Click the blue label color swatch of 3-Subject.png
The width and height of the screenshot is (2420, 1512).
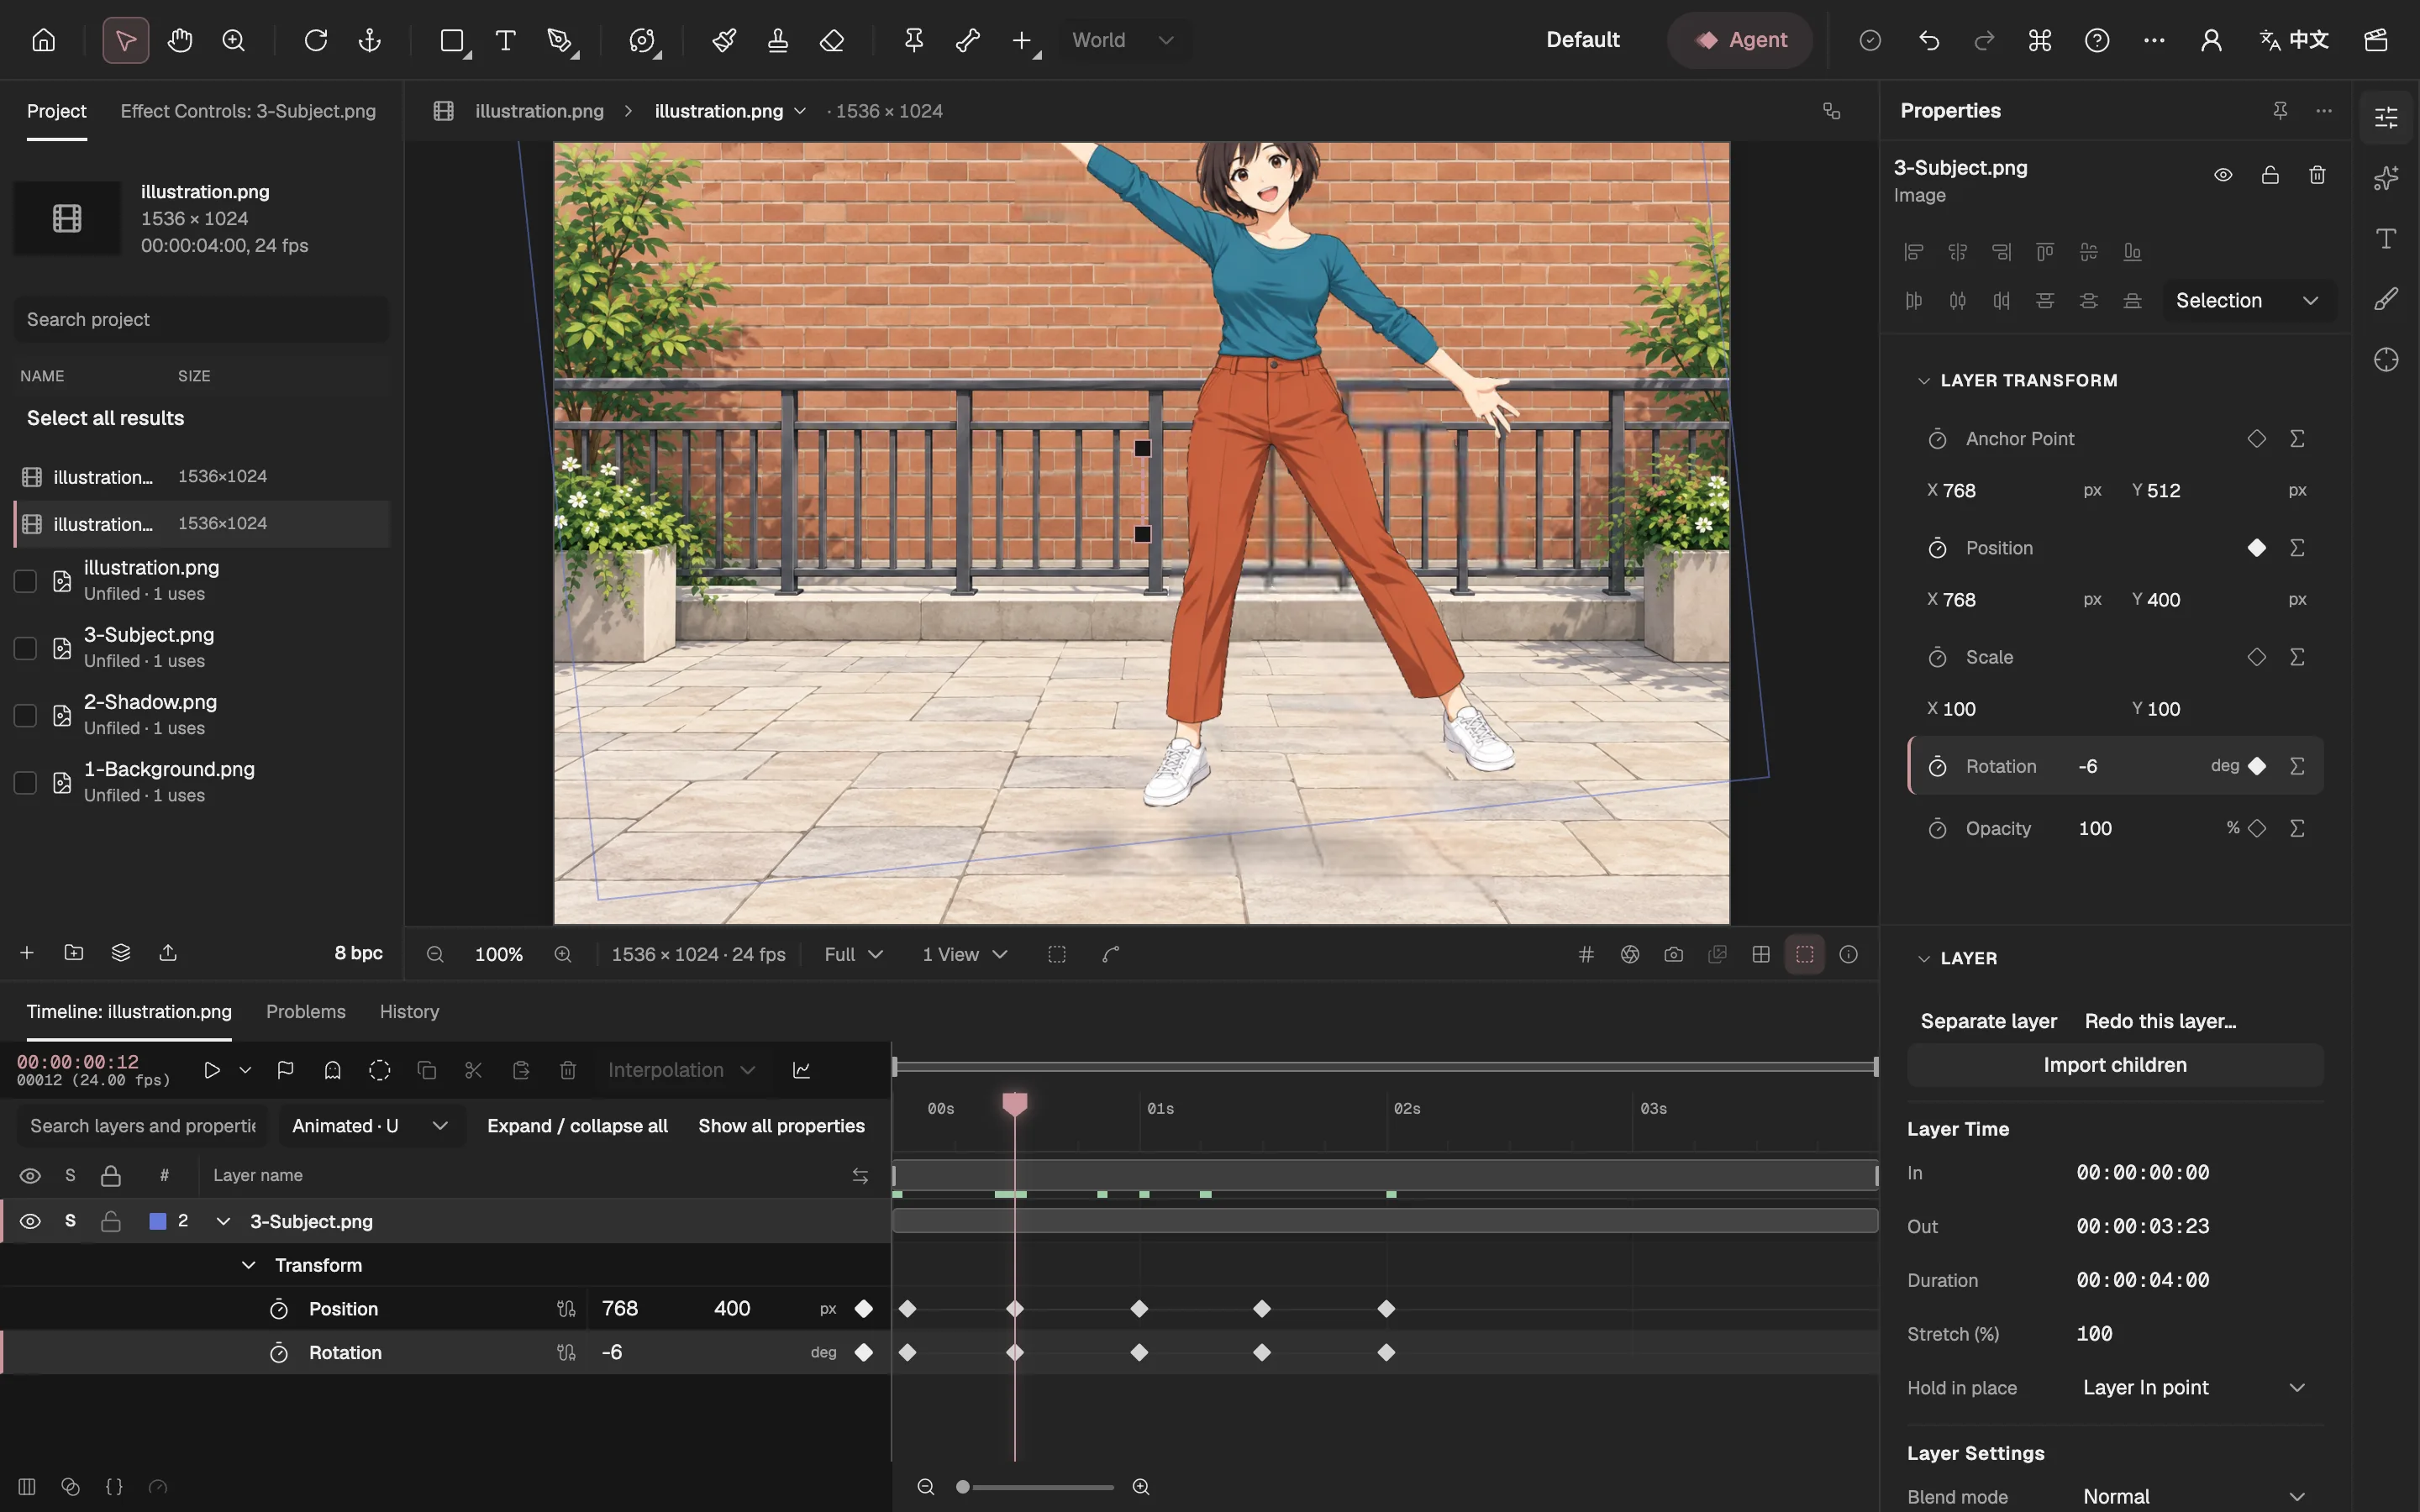[x=157, y=1221]
